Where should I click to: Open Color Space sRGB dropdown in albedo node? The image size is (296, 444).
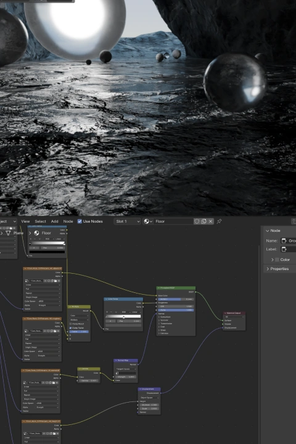click(49, 302)
